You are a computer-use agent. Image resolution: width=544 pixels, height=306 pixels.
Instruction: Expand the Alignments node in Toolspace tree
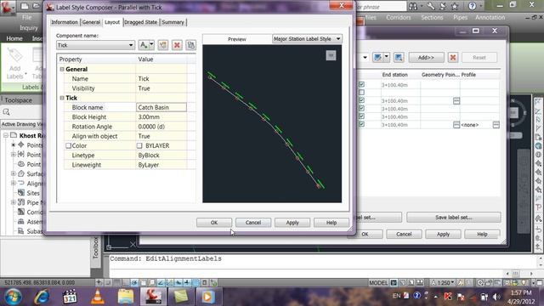14,184
